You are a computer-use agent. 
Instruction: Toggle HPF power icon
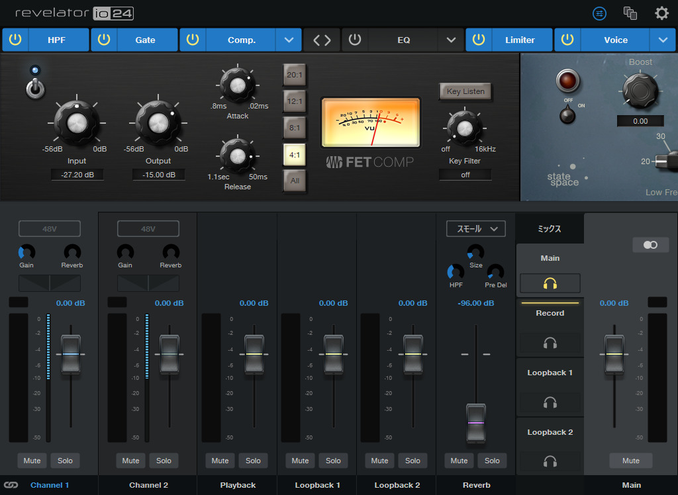(x=15, y=40)
